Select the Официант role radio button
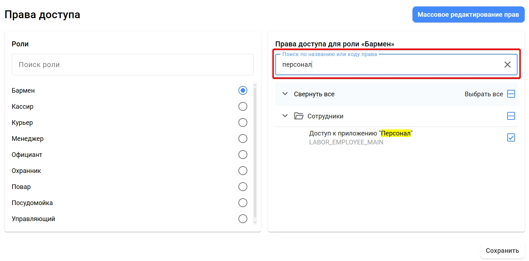Image resolution: width=529 pixels, height=261 pixels. click(243, 155)
